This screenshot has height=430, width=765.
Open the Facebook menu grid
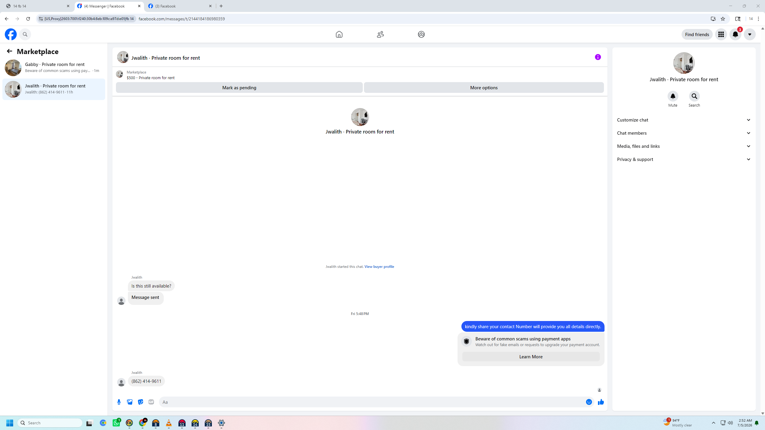click(721, 34)
